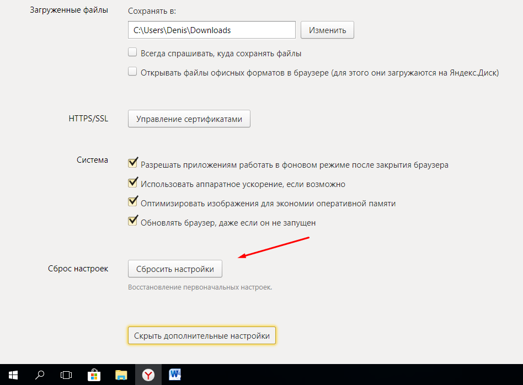Launch Microsoft Store from taskbar
Image resolution: width=523 pixels, height=385 pixels.
94,375
